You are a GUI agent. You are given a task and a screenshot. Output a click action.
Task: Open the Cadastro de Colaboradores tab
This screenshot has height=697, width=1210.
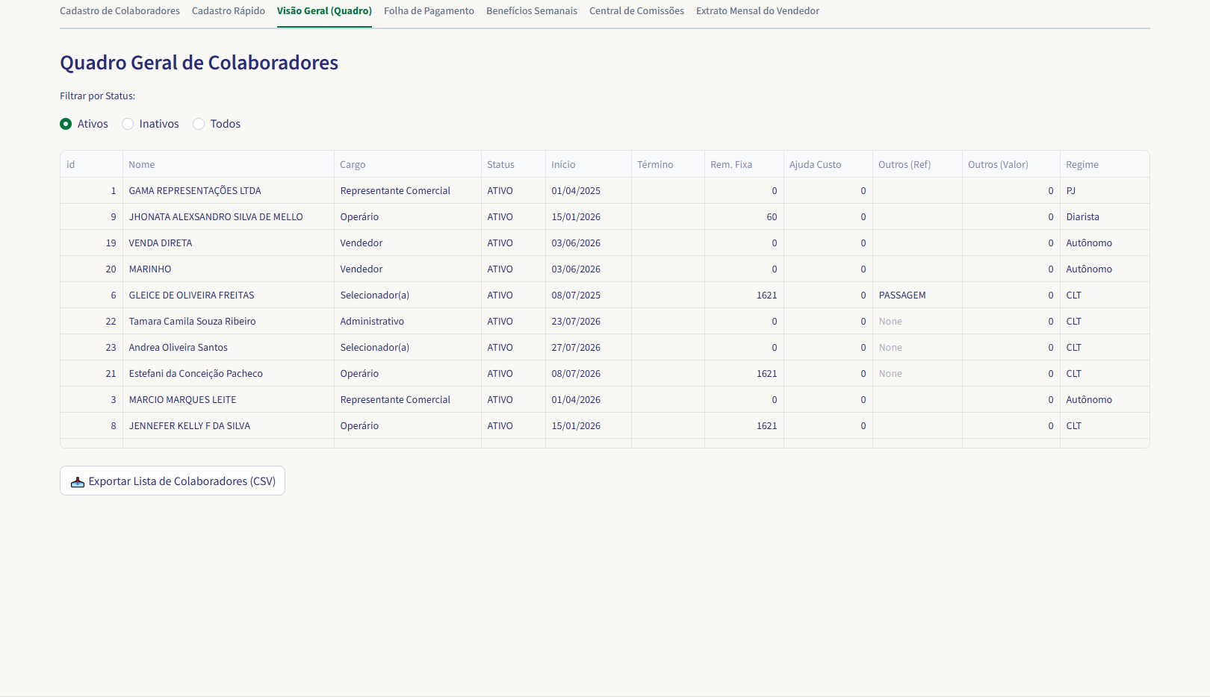pyautogui.click(x=120, y=11)
